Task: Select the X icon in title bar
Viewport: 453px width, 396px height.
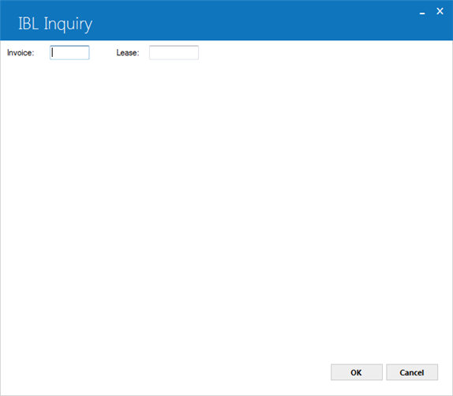Action: [x=440, y=11]
